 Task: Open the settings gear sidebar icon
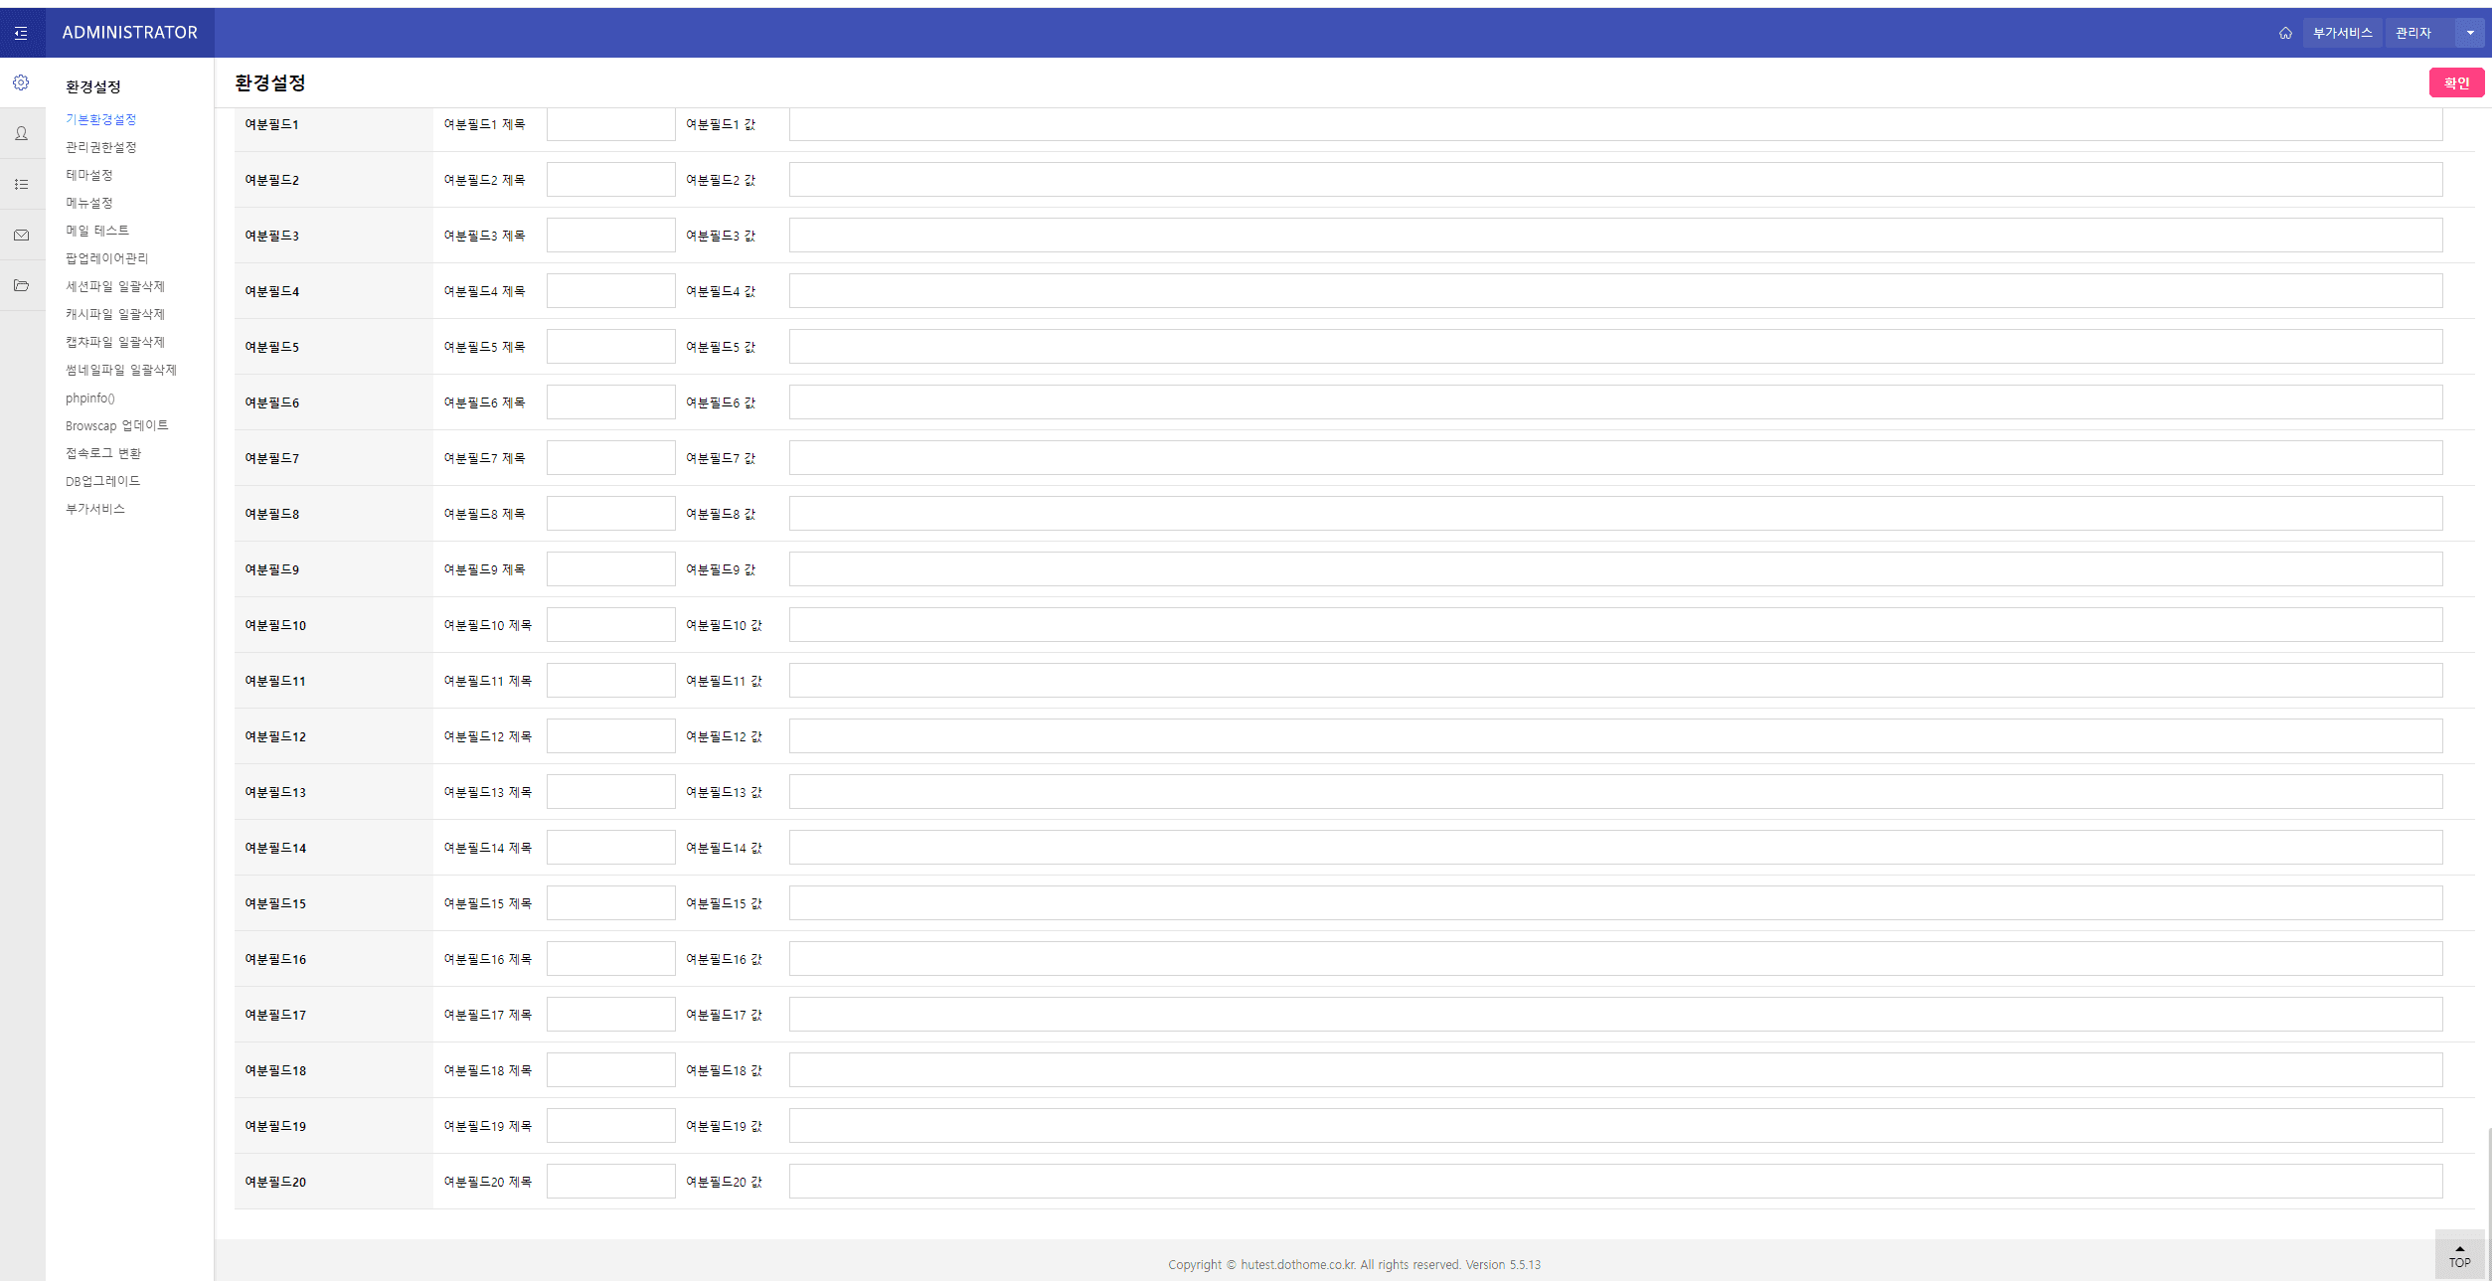21,82
